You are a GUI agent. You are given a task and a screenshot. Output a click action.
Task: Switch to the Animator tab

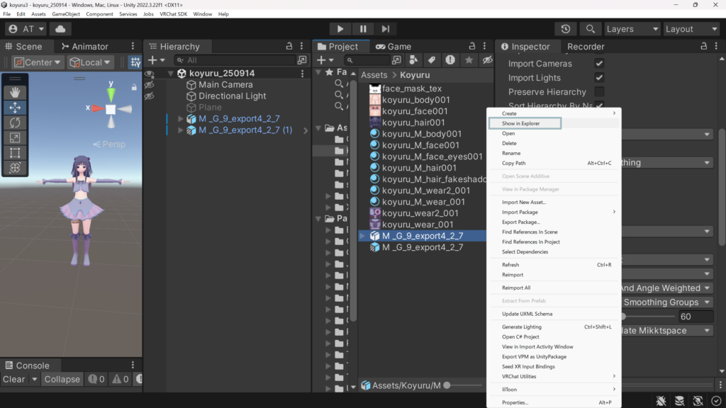85,46
